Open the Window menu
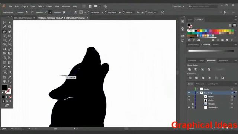This screenshot has width=238, height=134. click(x=66, y=6)
